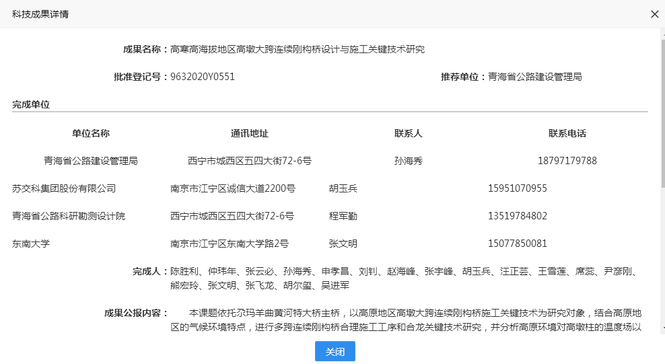Click 东南大学 unit name
The image size is (665, 364).
click(31, 244)
